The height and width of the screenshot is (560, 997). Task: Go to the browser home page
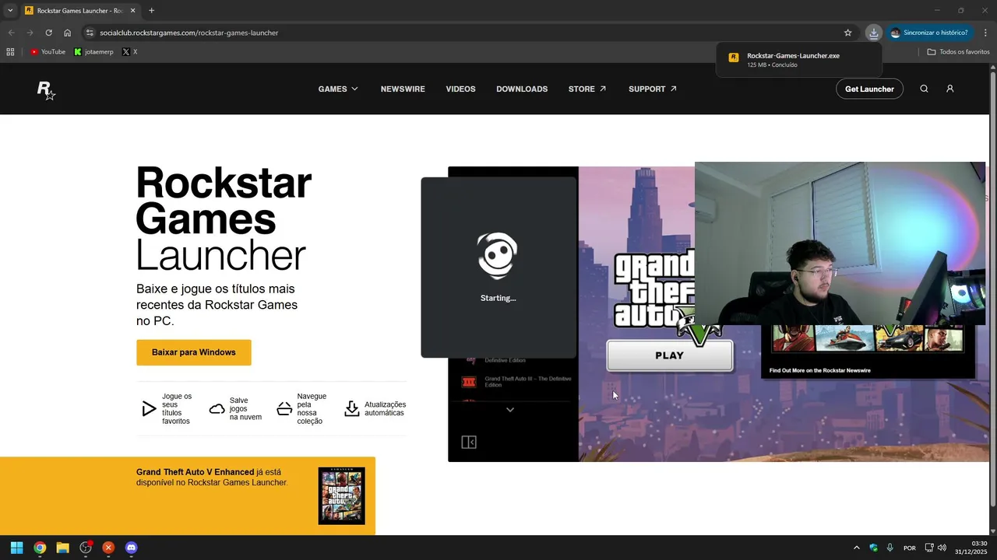(67, 33)
